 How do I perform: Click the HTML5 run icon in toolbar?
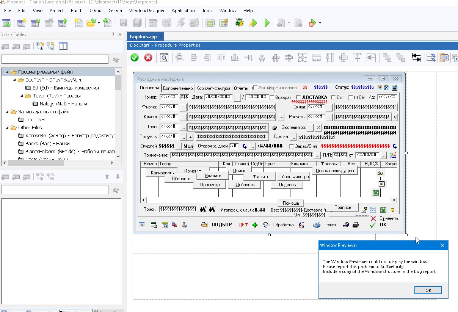tap(312, 23)
